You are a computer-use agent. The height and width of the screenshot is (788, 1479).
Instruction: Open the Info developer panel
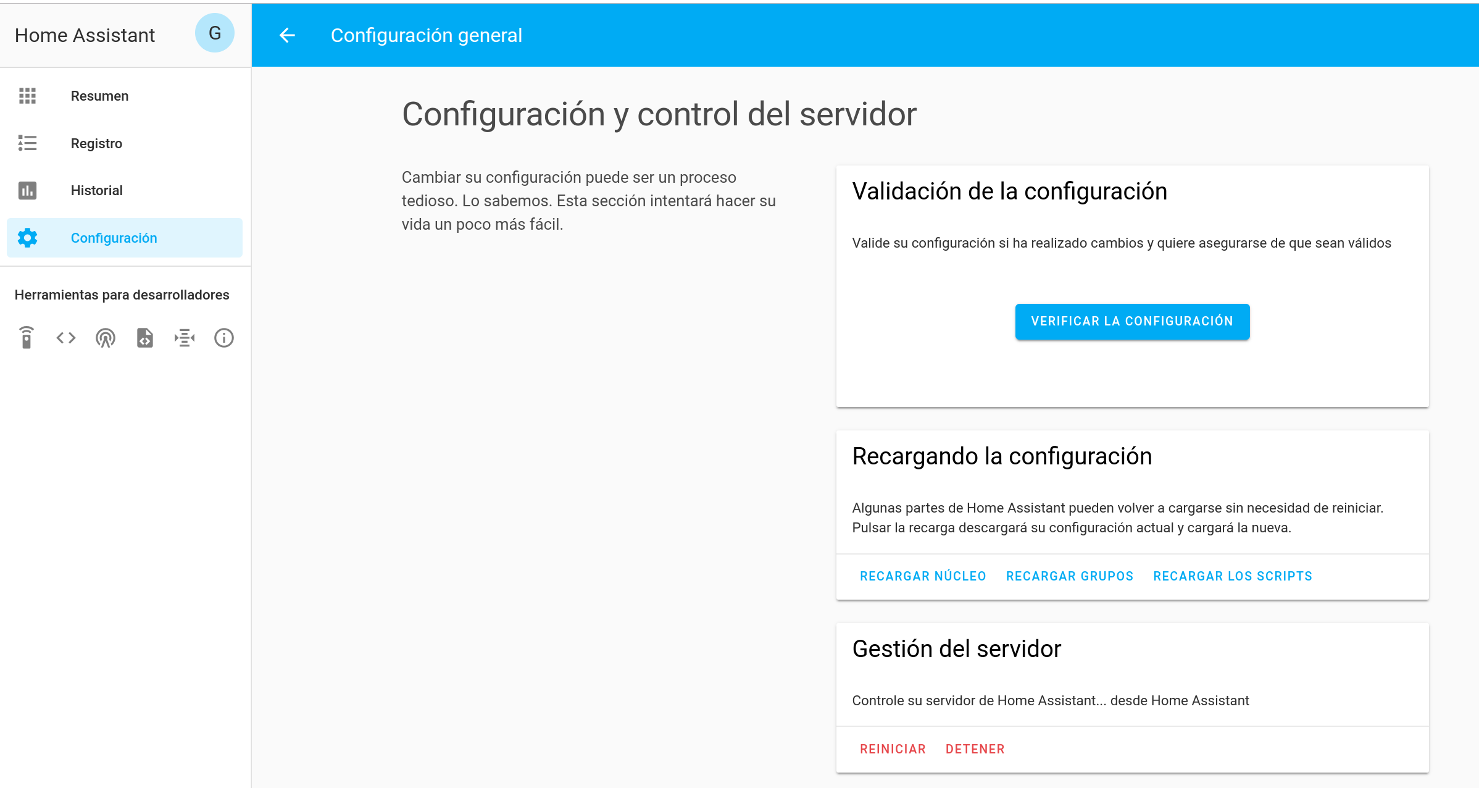click(223, 338)
